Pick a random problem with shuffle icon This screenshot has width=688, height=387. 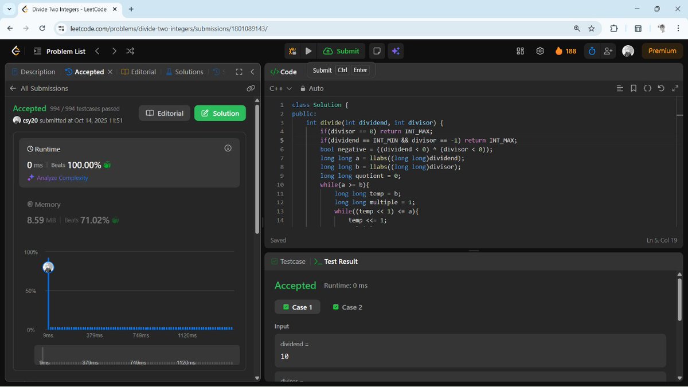[x=130, y=51]
